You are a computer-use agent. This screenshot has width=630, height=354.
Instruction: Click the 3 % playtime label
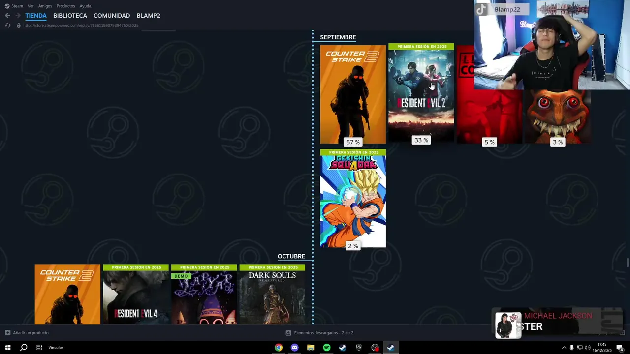pos(557,142)
